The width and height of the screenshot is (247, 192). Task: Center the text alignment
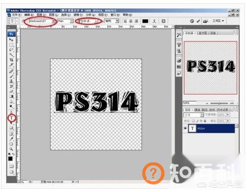[x=131, y=21]
